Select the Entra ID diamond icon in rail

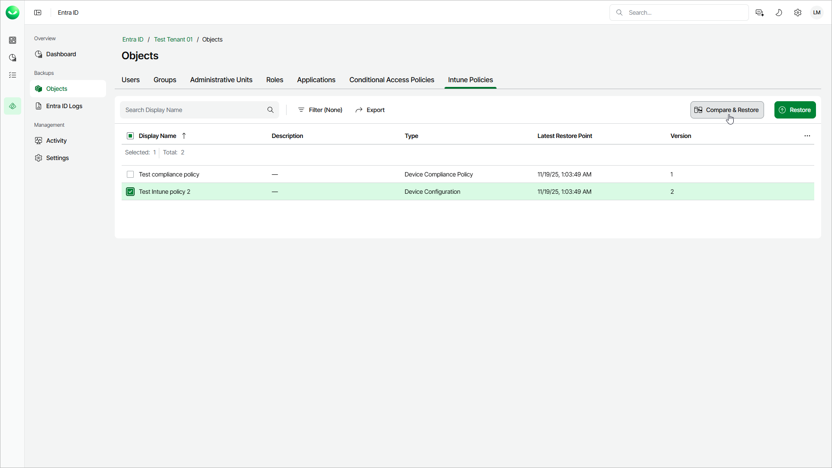click(x=13, y=106)
